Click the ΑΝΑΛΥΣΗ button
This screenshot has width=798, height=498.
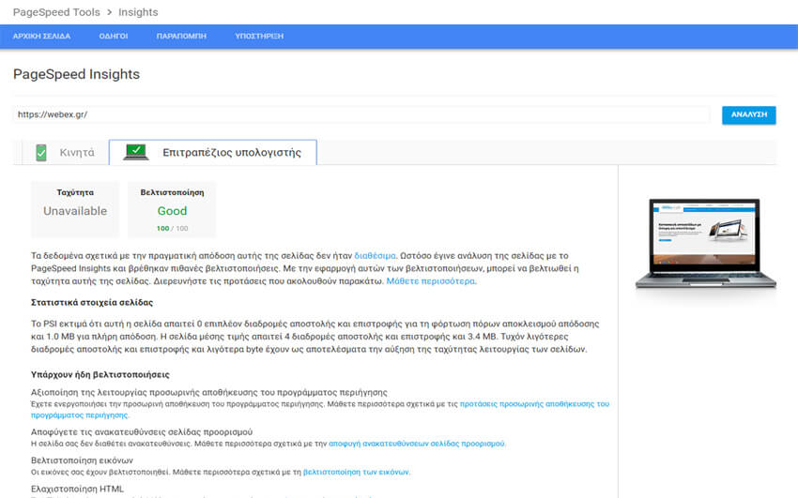tap(748, 114)
